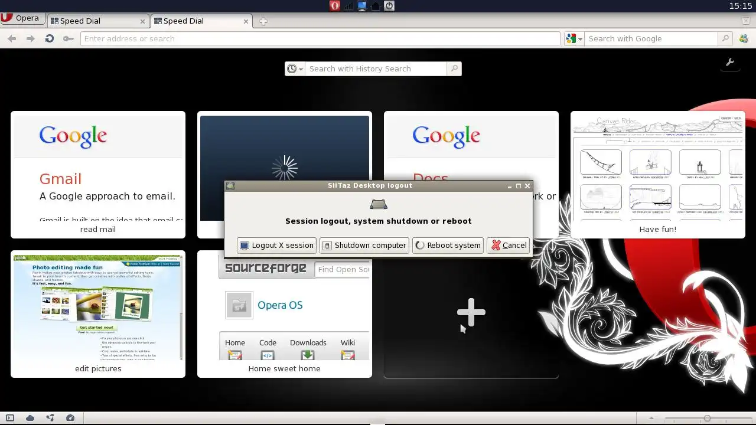The height and width of the screenshot is (425, 756).
Task: Click the SourceForge Find Open Source field
Action: pyautogui.click(x=343, y=269)
